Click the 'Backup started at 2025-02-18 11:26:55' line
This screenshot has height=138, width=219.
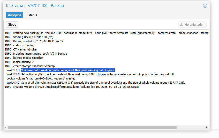pyautogui.click(x=34, y=41)
